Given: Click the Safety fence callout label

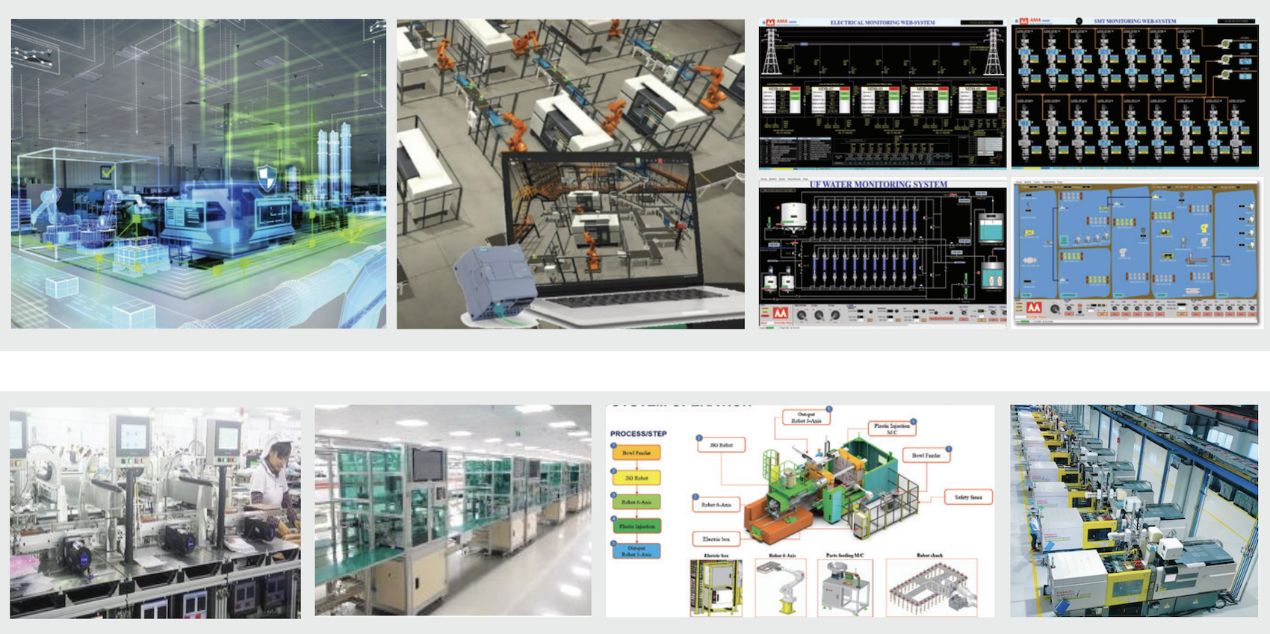Looking at the screenshot, I should coord(968,497).
